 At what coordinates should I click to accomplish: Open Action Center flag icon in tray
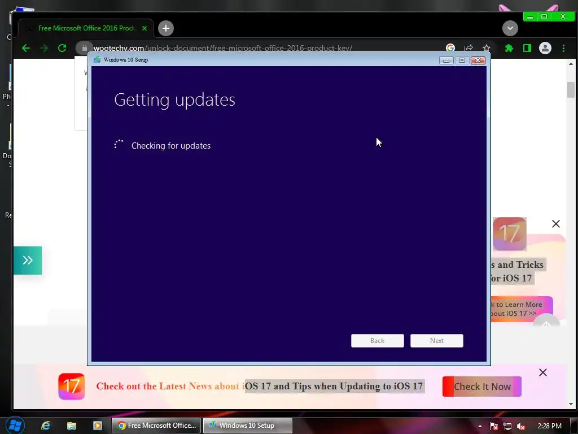click(494, 426)
